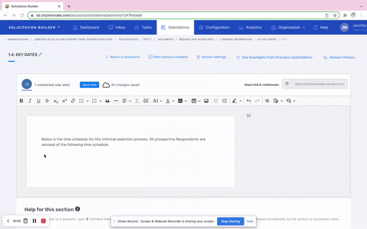Open the font size dropdown arrow
The width and height of the screenshot is (367, 229).
(161, 101)
